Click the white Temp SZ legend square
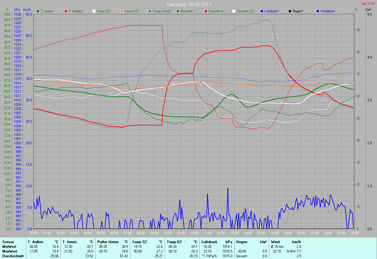 click(x=94, y=11)
